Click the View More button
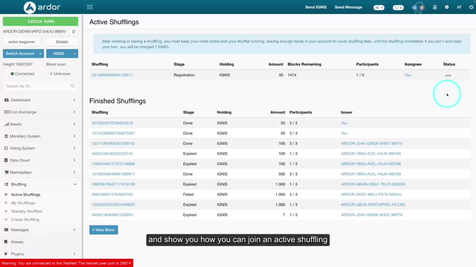Image resolution: width=476 pixels, height=267 pixels. click(103, 230)
